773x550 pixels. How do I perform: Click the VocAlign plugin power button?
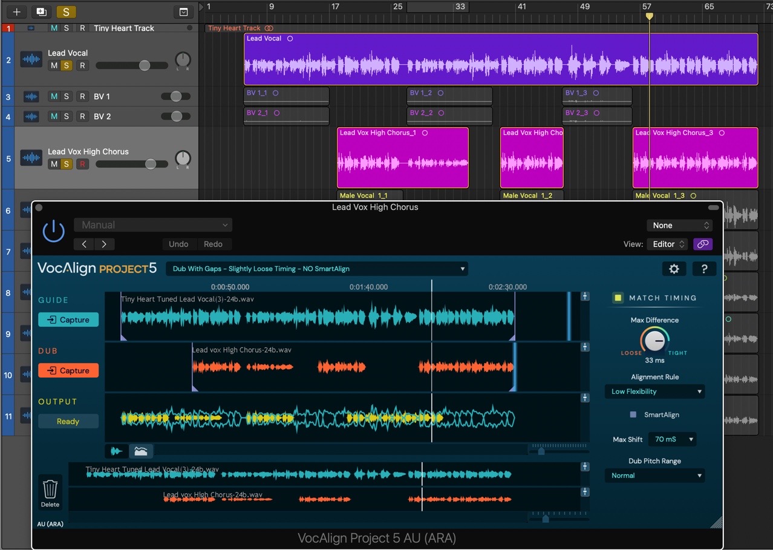coord(53,231)
